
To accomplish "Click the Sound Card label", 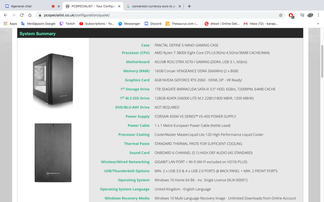I will pos(139,153).
